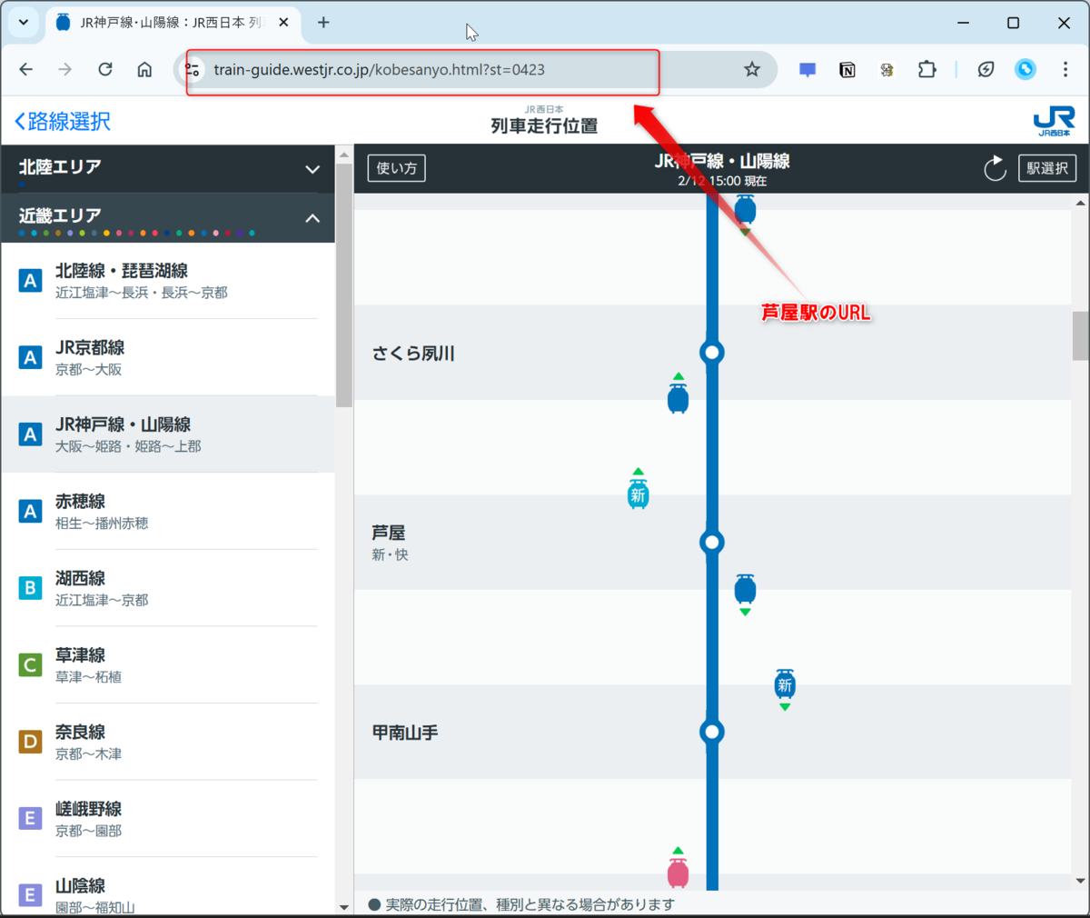
Task: Open the browser home page icon
Action: coord(144,69)
